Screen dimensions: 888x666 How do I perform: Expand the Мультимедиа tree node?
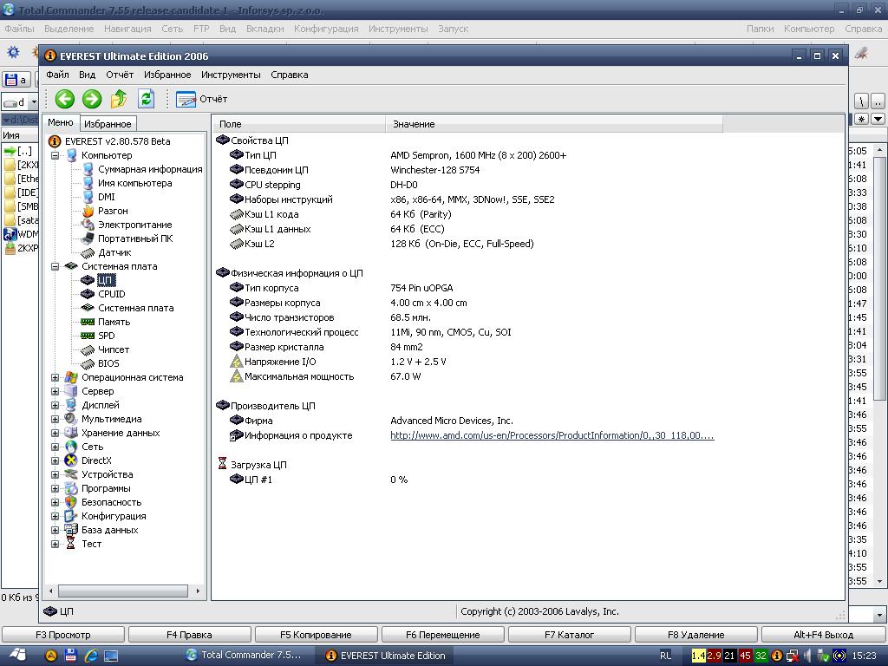click(55, 419)
